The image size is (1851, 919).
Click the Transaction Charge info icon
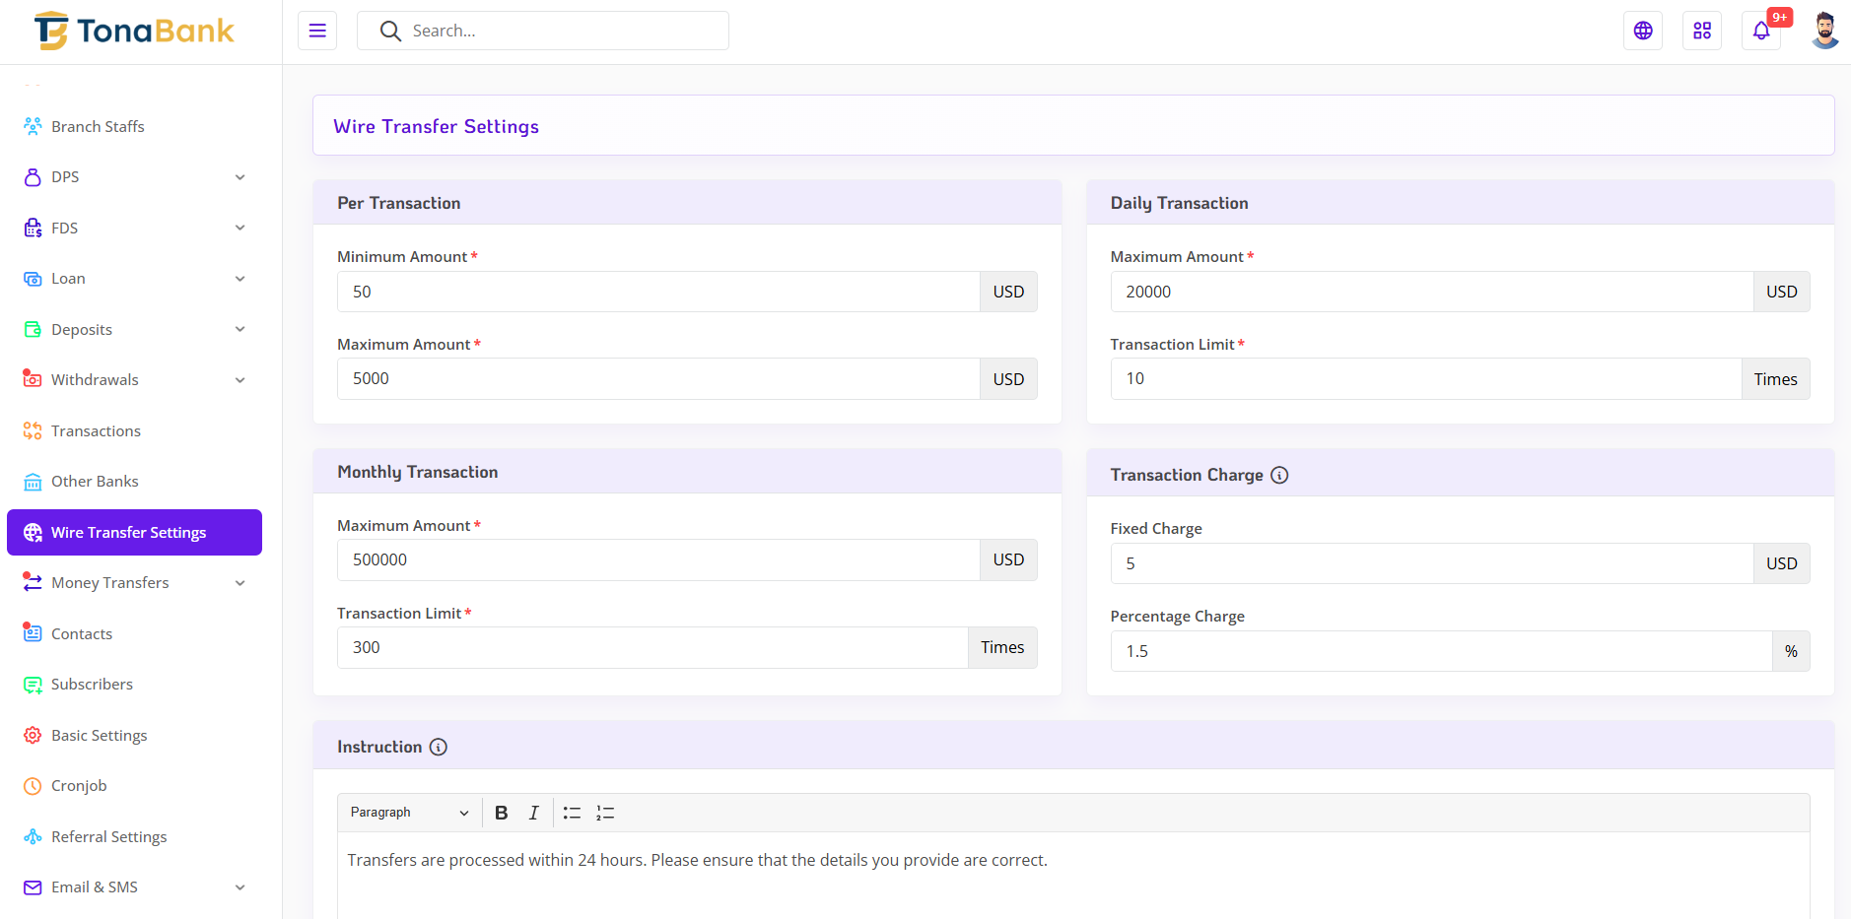[x=1279, y=475]
